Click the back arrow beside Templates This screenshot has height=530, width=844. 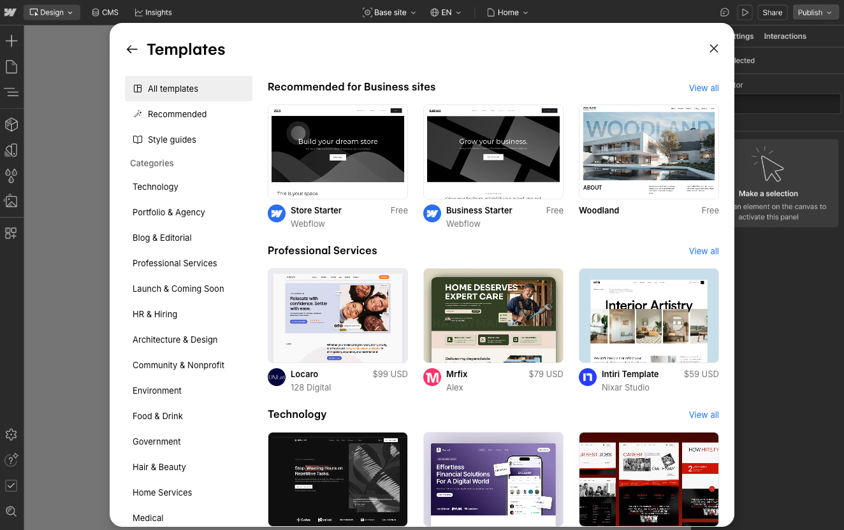[x=132, y=49]
